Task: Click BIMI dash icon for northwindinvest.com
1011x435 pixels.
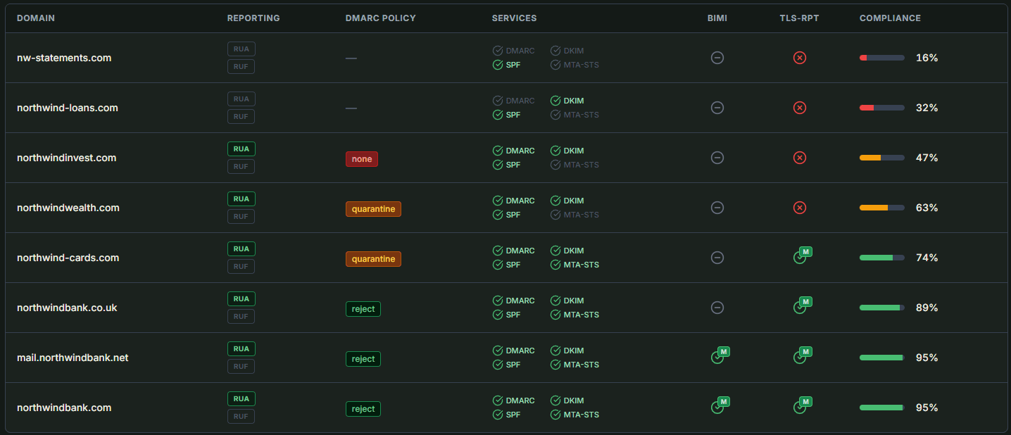Action: 717,158
